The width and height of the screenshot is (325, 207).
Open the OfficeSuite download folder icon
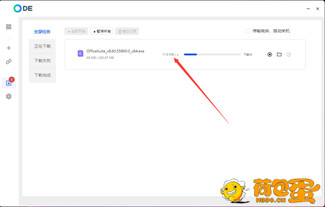tap(279, 55)
